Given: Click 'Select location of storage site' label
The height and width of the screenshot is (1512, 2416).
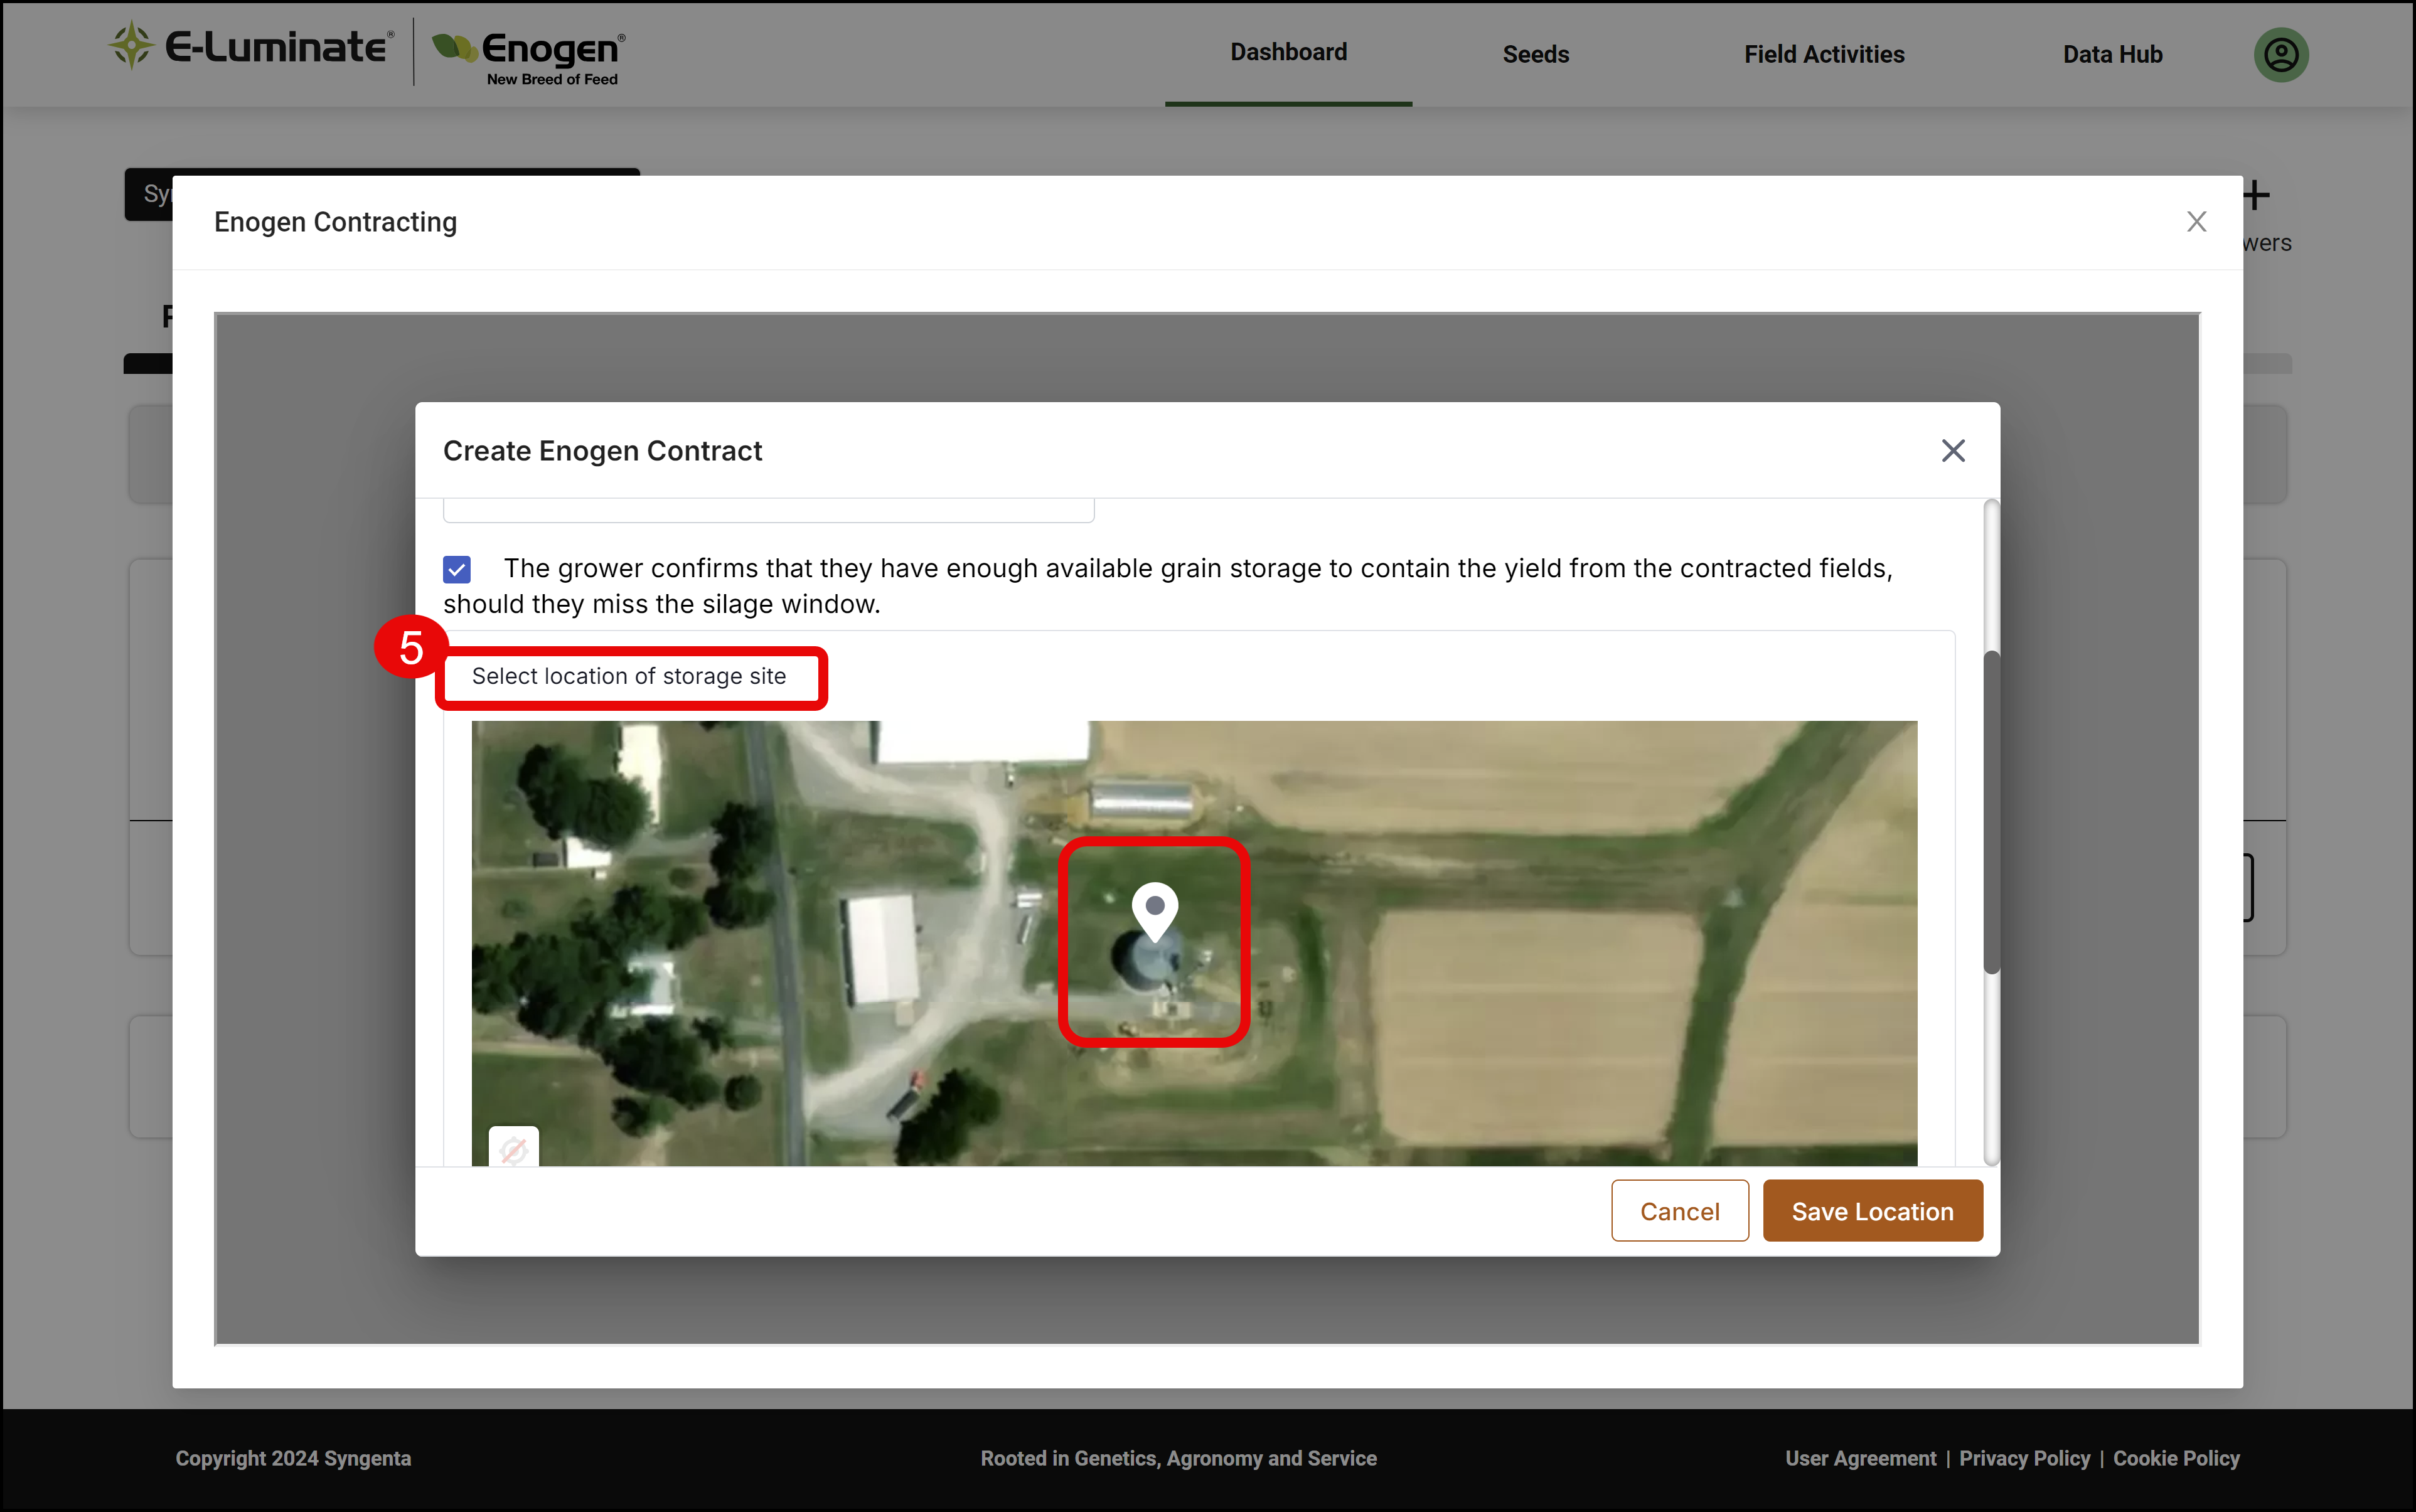Looking at the screenshot, I should click(629, 676).
